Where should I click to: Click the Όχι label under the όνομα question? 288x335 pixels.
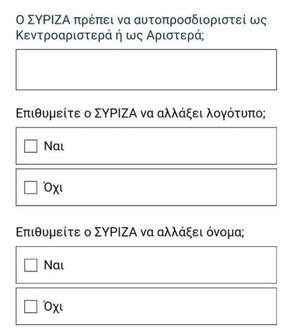[53, 306]
